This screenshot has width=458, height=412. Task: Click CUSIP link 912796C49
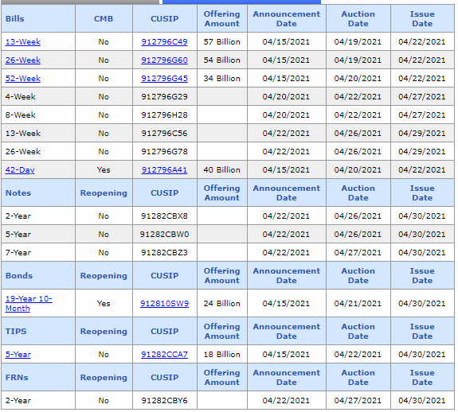164,42
